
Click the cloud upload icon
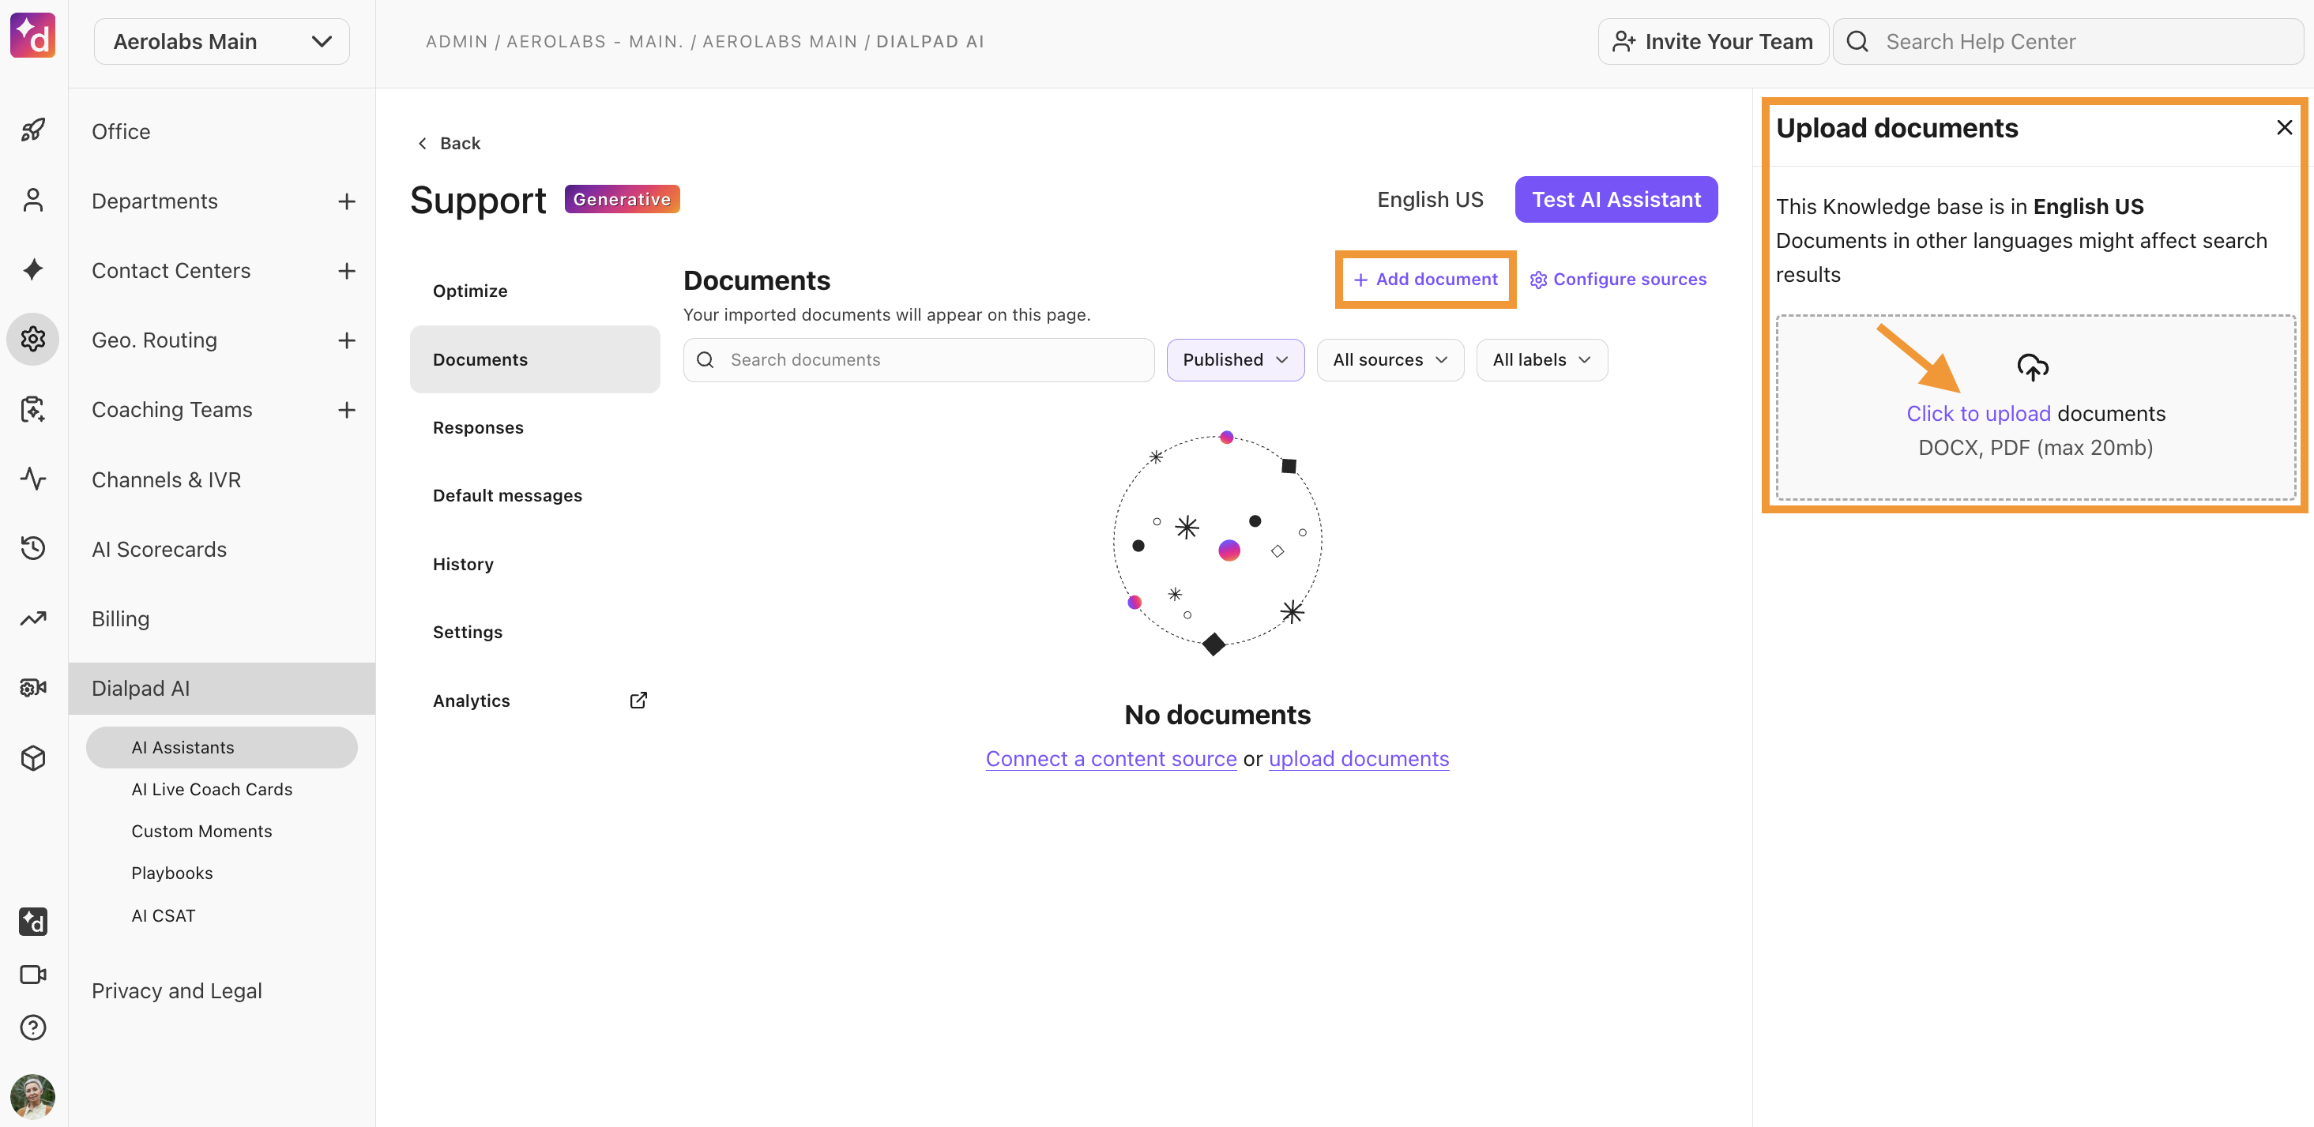click(2033, 366)
